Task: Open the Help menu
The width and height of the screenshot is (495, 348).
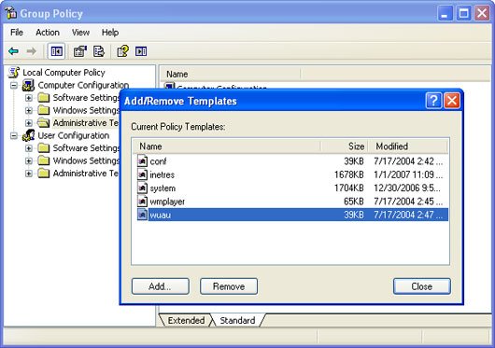Action: click(x=110, y=32)
